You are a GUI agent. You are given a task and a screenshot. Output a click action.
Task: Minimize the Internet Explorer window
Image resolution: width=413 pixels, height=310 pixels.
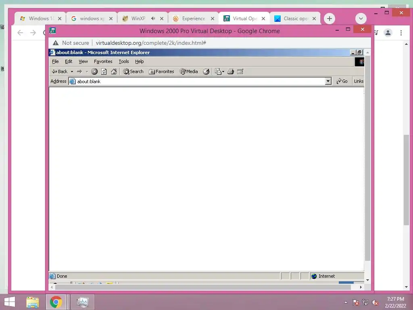[353, 52]
